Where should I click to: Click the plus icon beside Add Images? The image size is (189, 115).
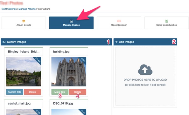point(116,42)
